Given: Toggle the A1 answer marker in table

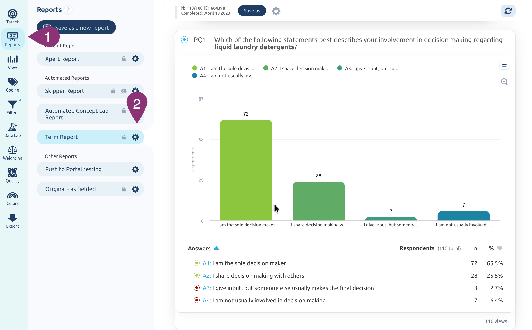Looking at the screenshot, I should [196, 263].
